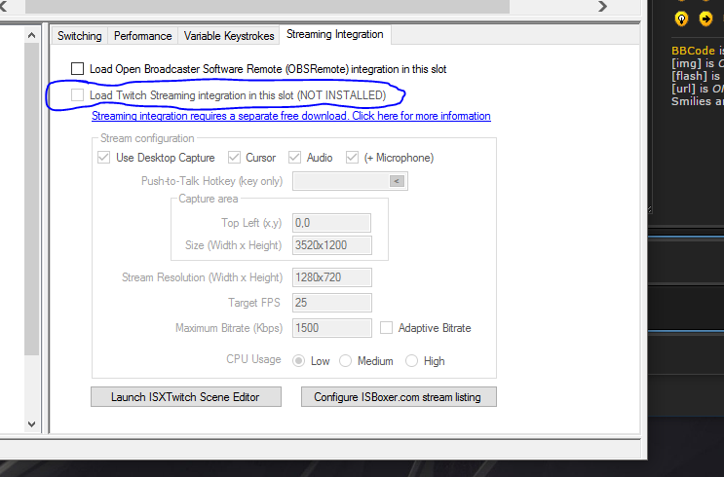Toggle the Cursor capture checkbox
Image resolution: width=724 pixels, height=477 pixels.
(234, 158)
